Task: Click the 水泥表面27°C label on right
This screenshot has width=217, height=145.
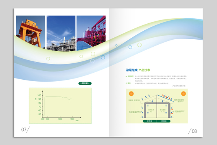Action: coord(179,112)
